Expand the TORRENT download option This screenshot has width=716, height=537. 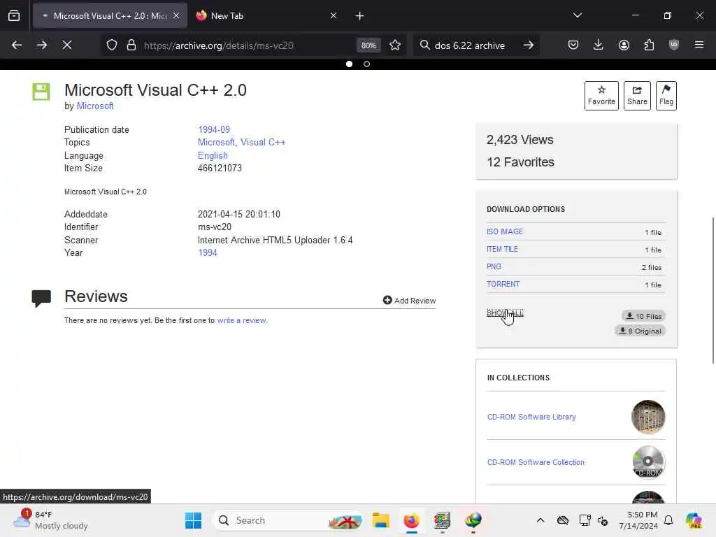(503, 284)
